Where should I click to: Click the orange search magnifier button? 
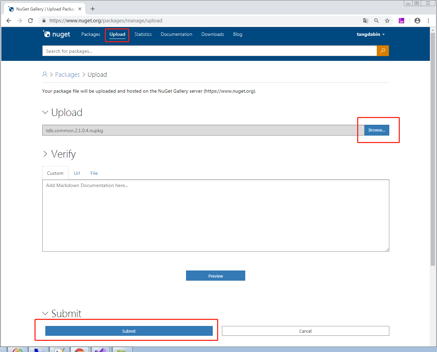click(383, 51)
